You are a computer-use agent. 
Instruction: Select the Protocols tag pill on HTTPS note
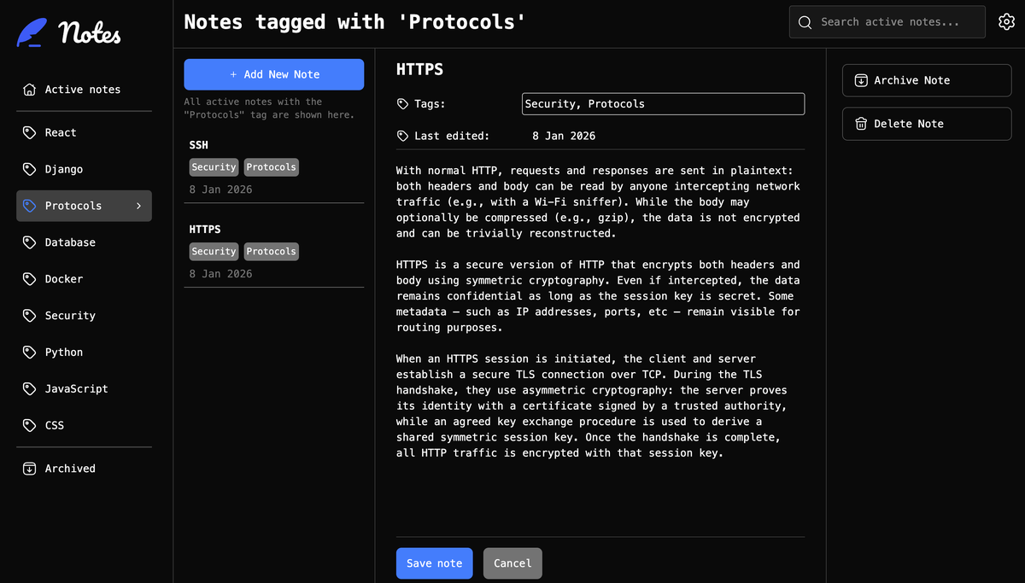pyautogui.click(x=271, y=251)
